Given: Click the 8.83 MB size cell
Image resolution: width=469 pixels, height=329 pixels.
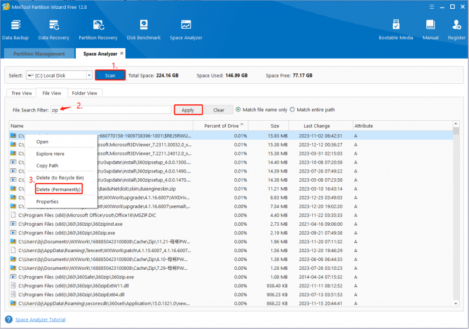Looking at the screenshot, I should pos(279,198).
